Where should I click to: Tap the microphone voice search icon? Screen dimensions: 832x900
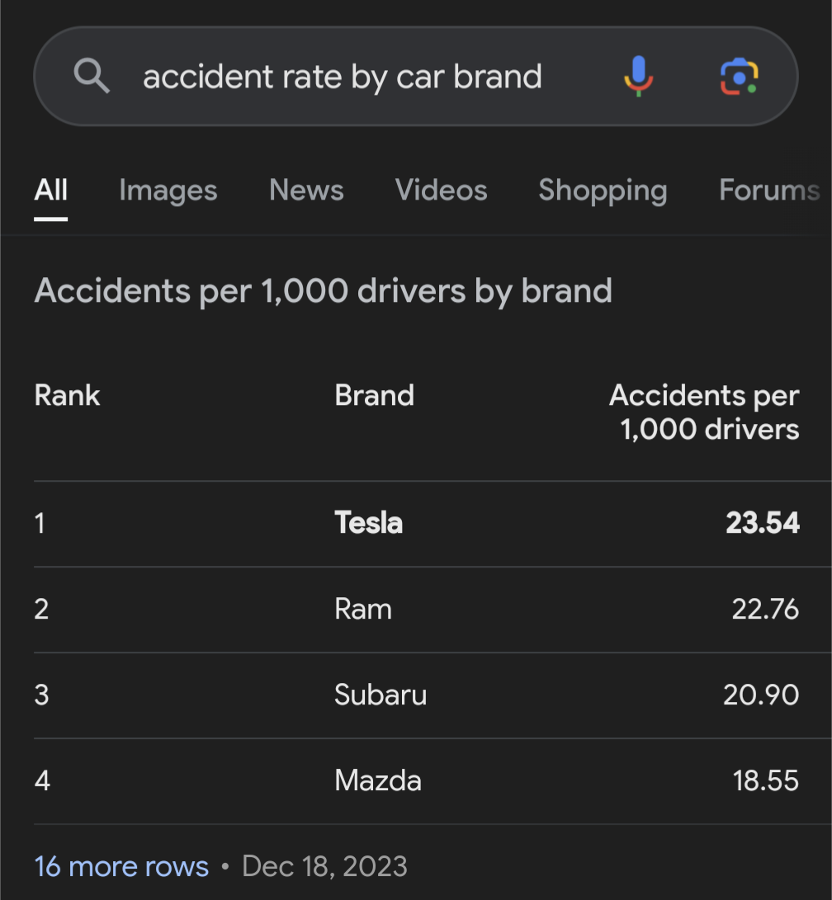638,77
